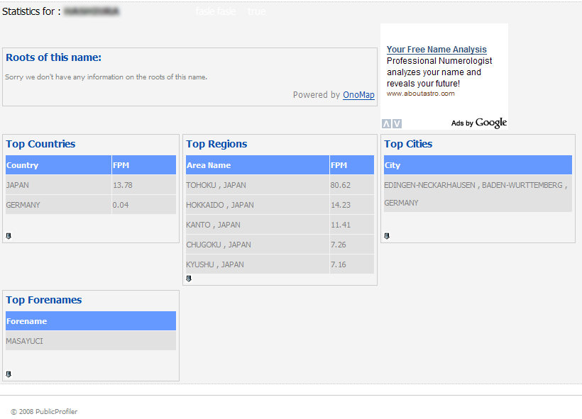Select the JAPAN row in Top Countries
The width and height of the screenshot is (582, 419).
[x=18, y=185]
